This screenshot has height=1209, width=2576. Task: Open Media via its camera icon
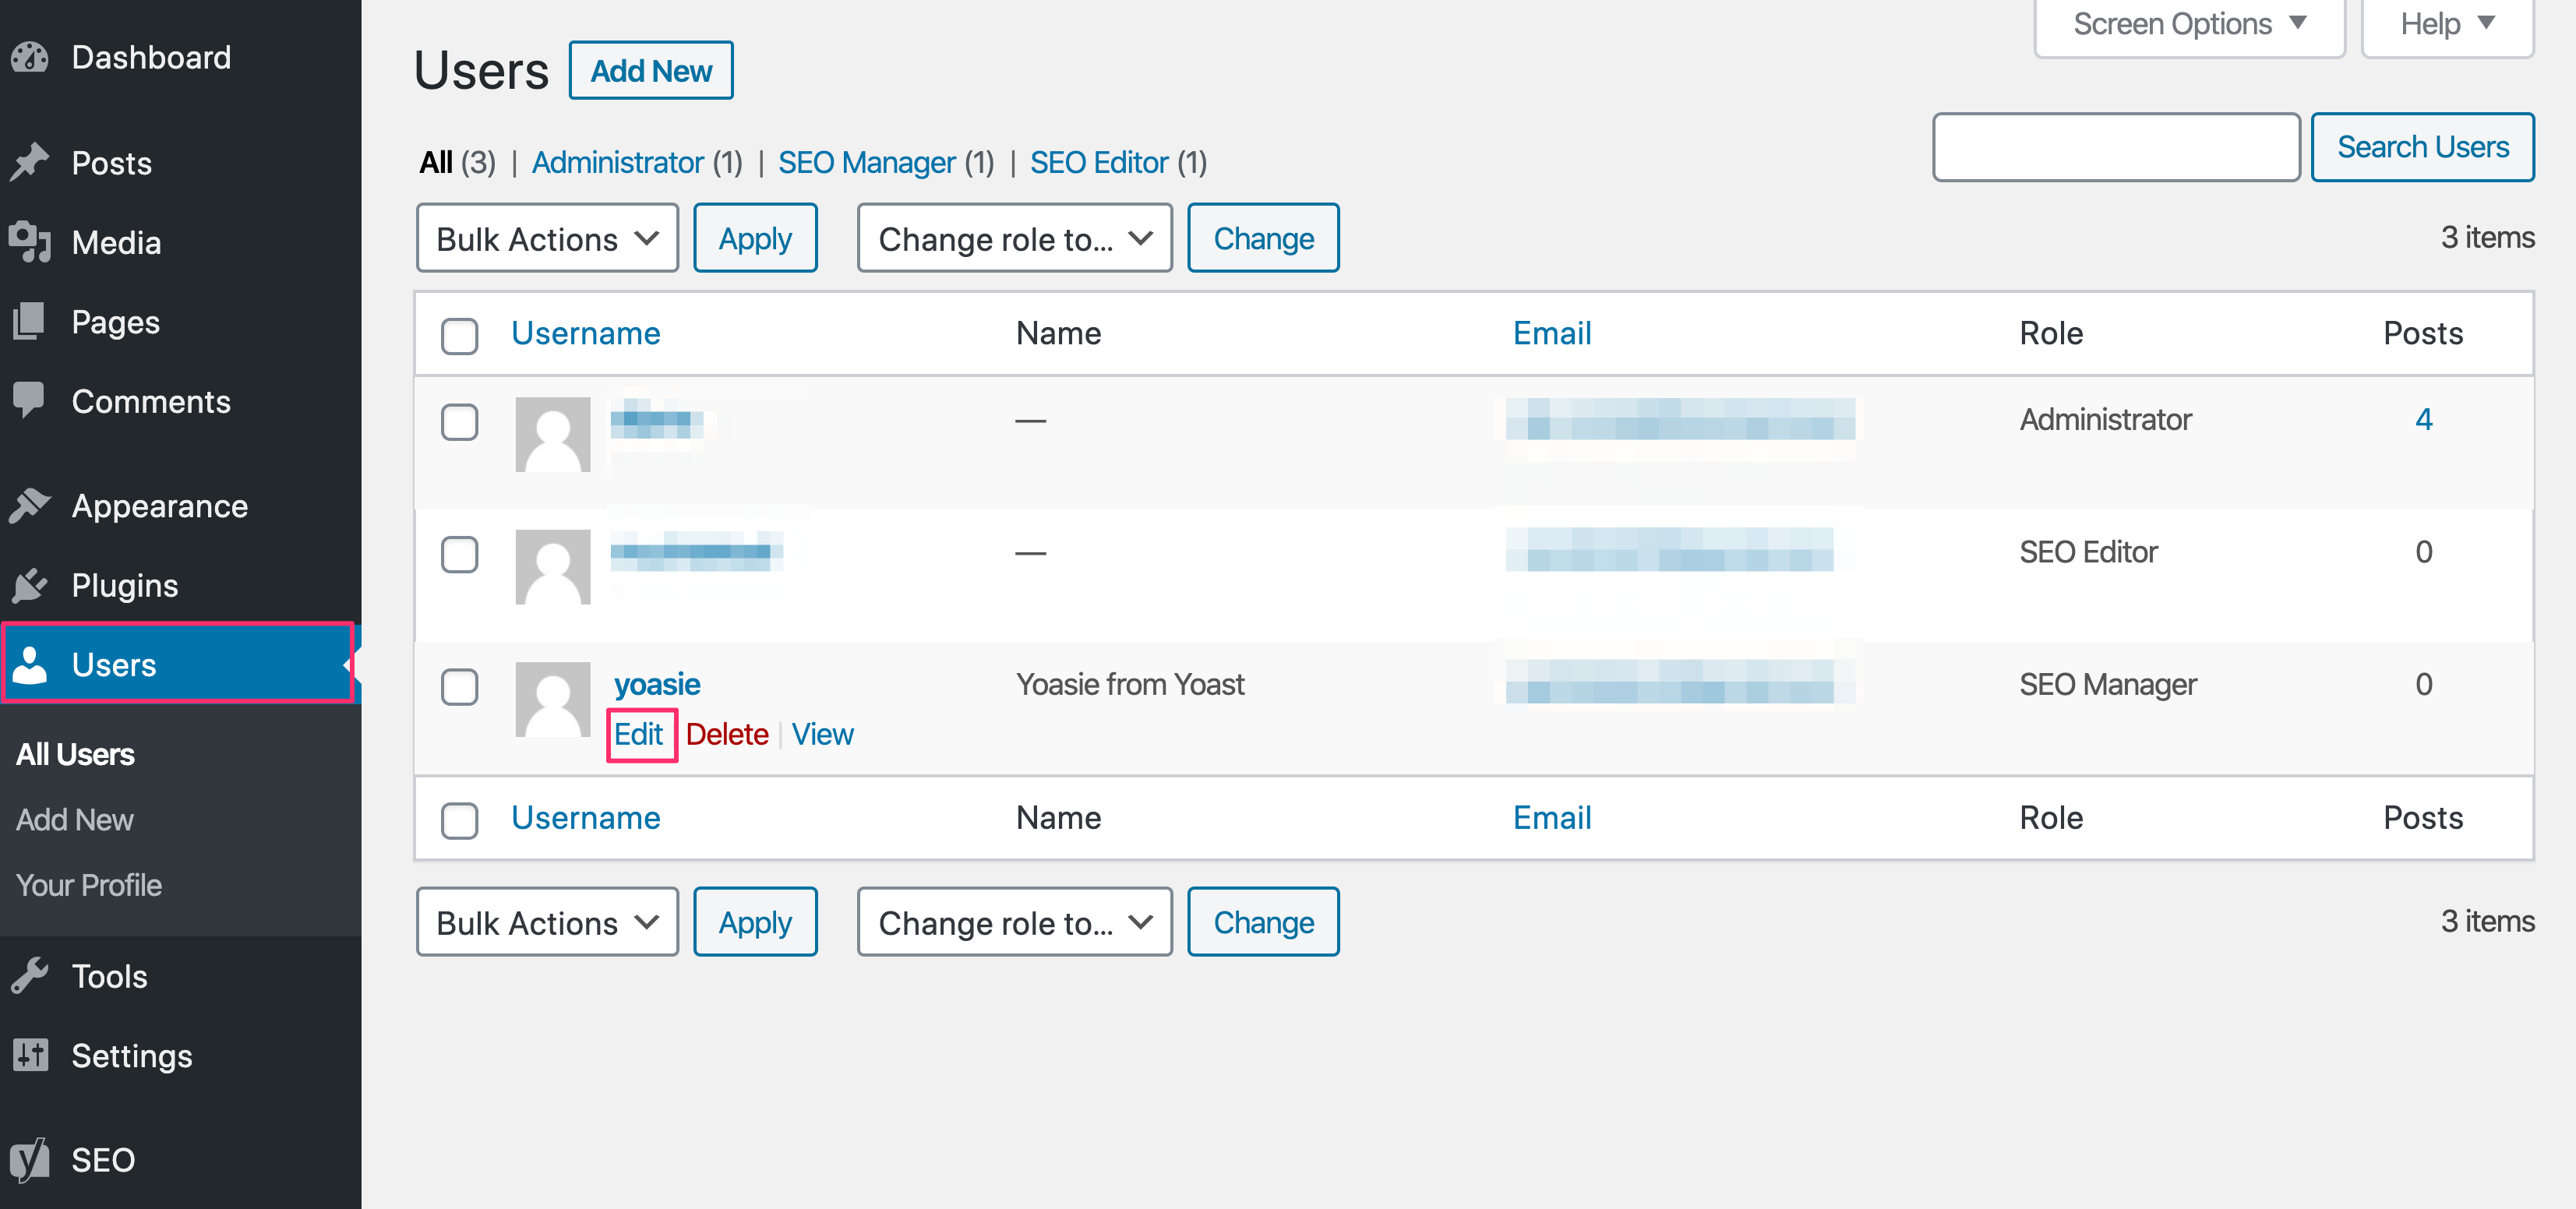click(30, 242)
